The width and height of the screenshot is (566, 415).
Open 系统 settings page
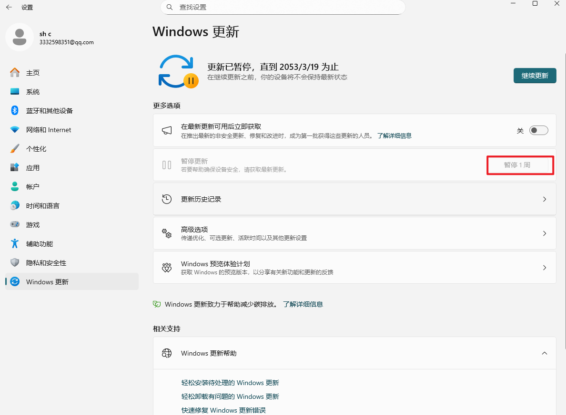[x=72, y=91]
